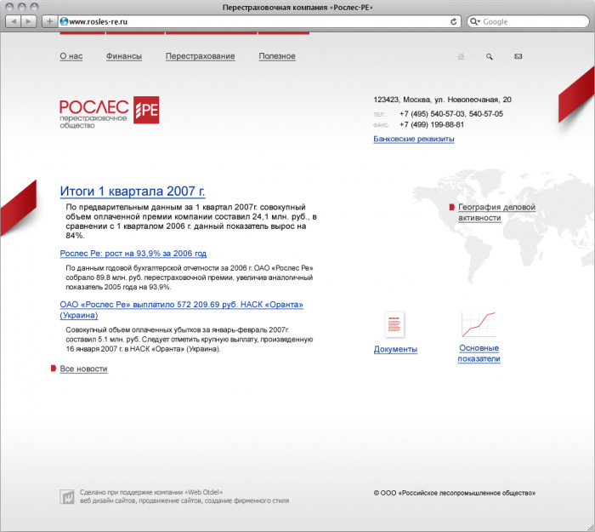Click the Основные показатели chart icon
595x532 pixels.
pos(479,324)
